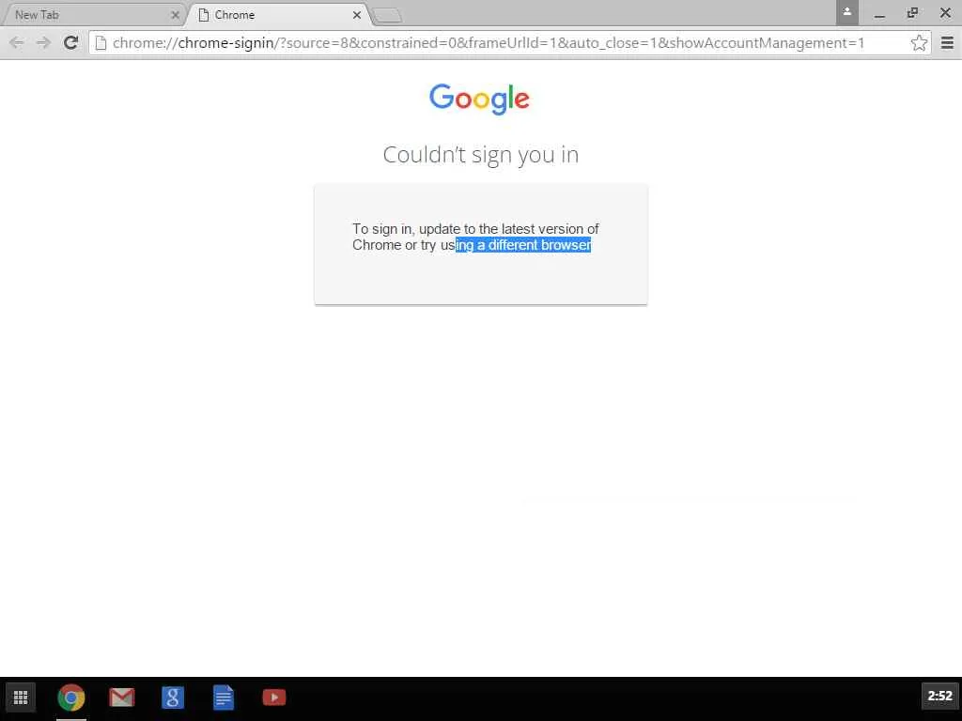Click the highlighted "ing a different browser" text
962x721 pixels.
click(x=523, y=245)
